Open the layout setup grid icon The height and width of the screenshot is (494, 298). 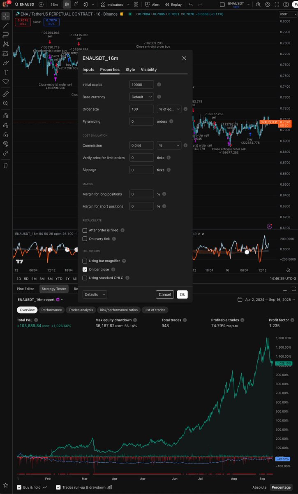(136, 5)
